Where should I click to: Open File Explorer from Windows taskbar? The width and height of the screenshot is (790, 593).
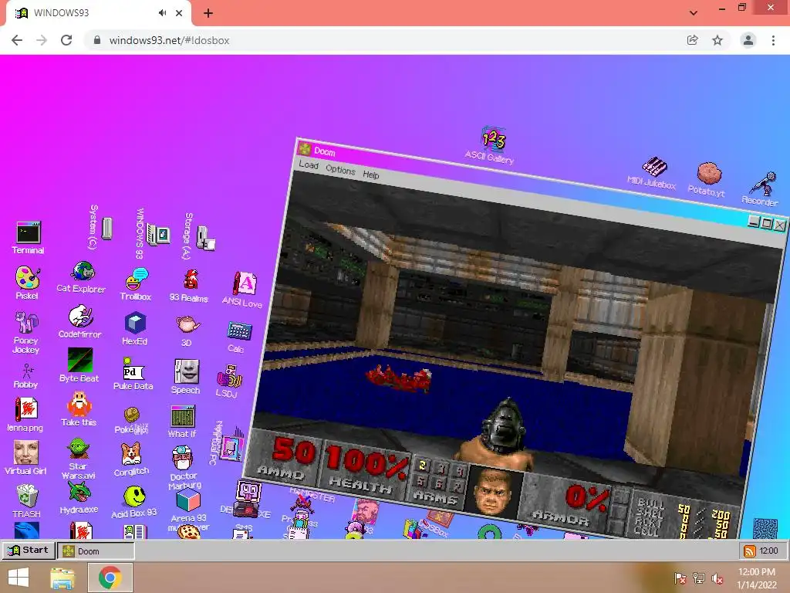coord(62,578)
